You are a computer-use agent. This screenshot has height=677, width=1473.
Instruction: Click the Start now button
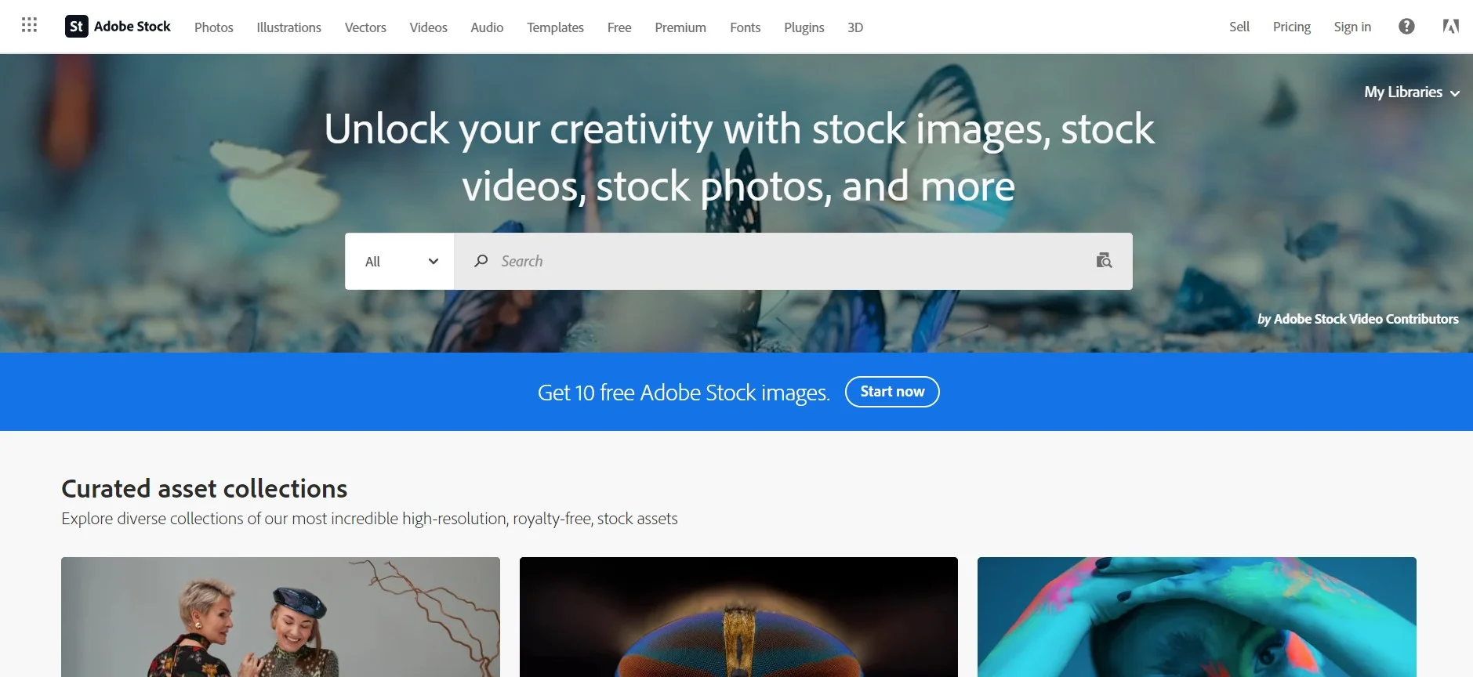(892, 392)
